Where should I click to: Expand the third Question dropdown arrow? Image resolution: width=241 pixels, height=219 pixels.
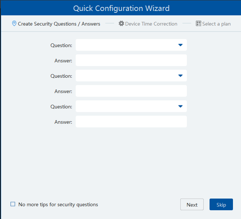(180, 106)
